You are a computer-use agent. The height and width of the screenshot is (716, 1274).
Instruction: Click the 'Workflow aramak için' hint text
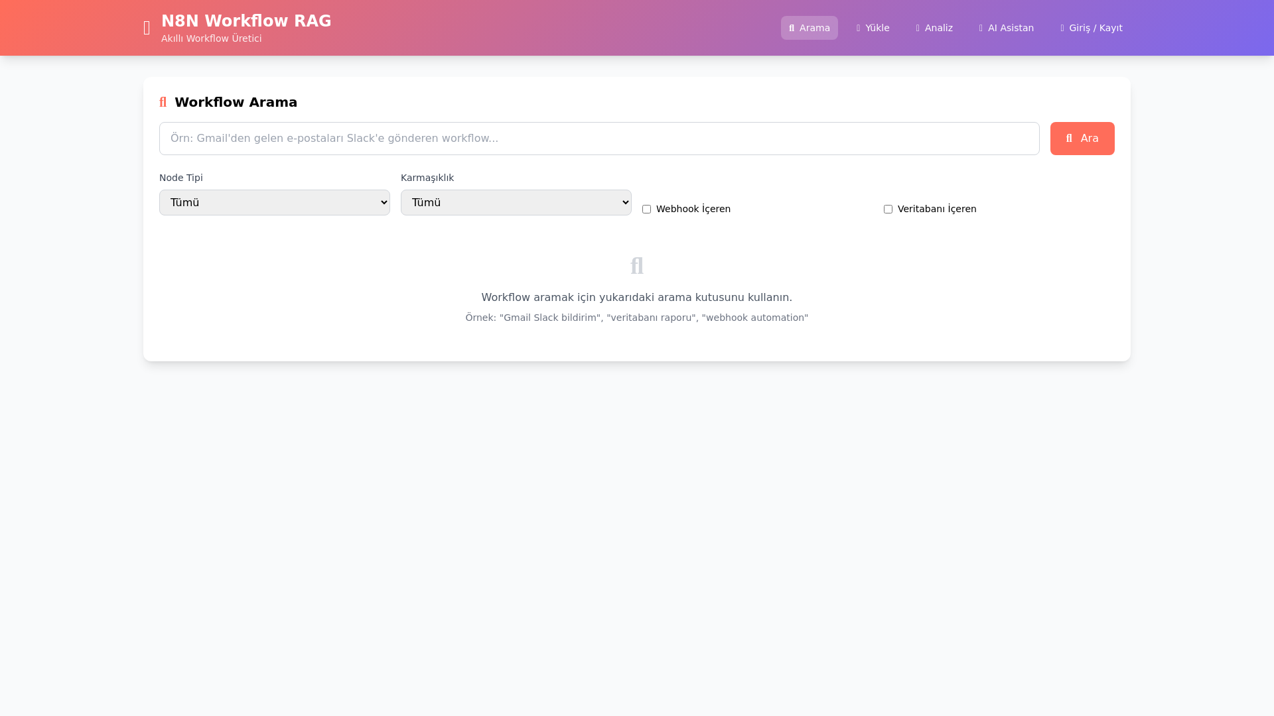coord(637,298)
